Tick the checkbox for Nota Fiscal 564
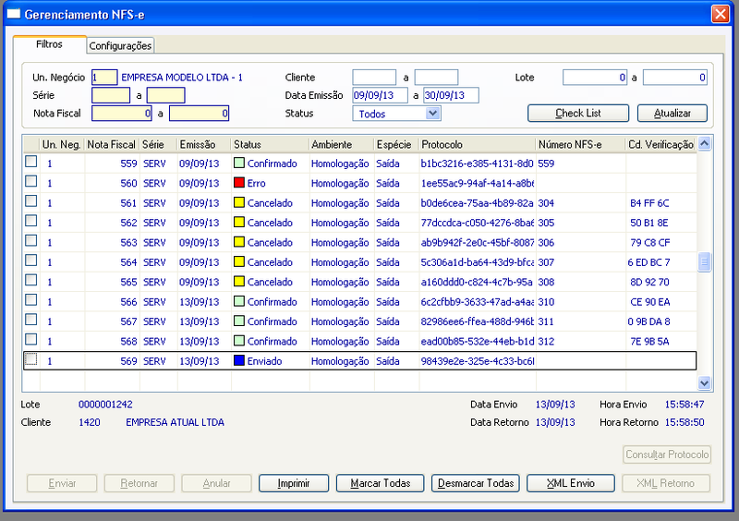 31,260
